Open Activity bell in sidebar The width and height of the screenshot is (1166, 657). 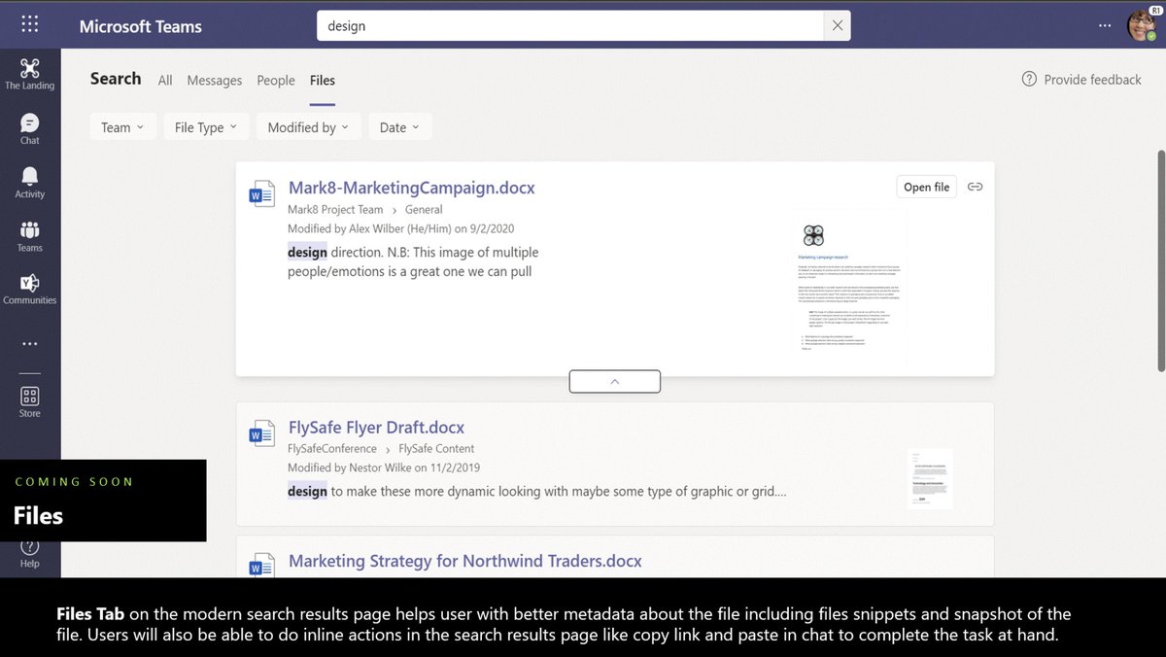[29, 182]
